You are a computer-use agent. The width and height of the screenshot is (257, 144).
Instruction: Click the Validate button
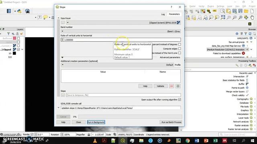click(x=161, y=86)
